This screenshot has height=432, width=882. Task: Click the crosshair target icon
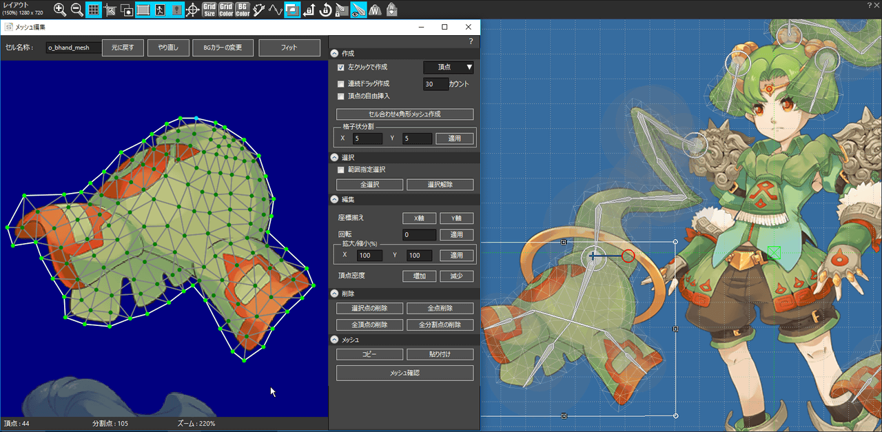click(193, 10)
